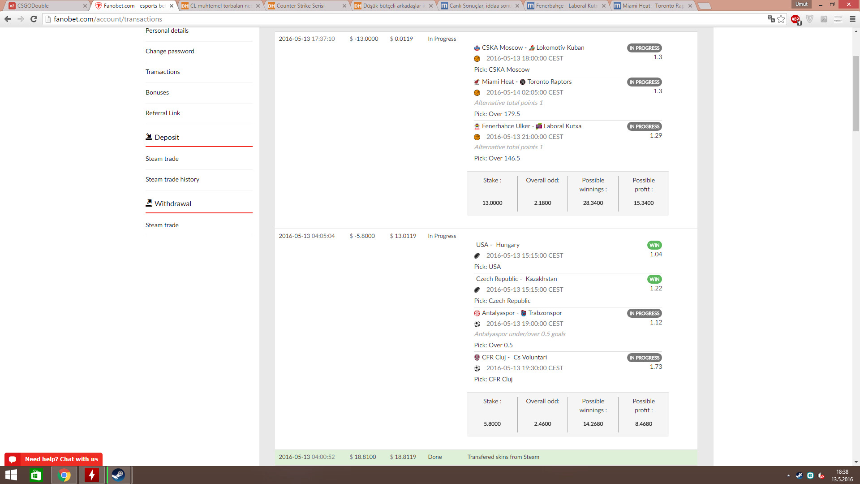
Task: Switch to the Fenerbahçe - Laboral Kutxa tab
Action: [x=566, y=6]
